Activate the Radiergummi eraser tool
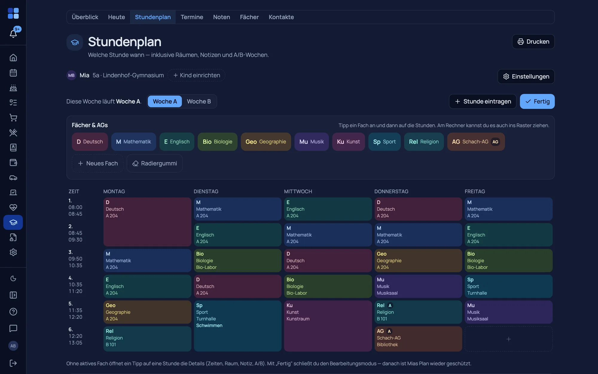 click(x=155, y=163)
